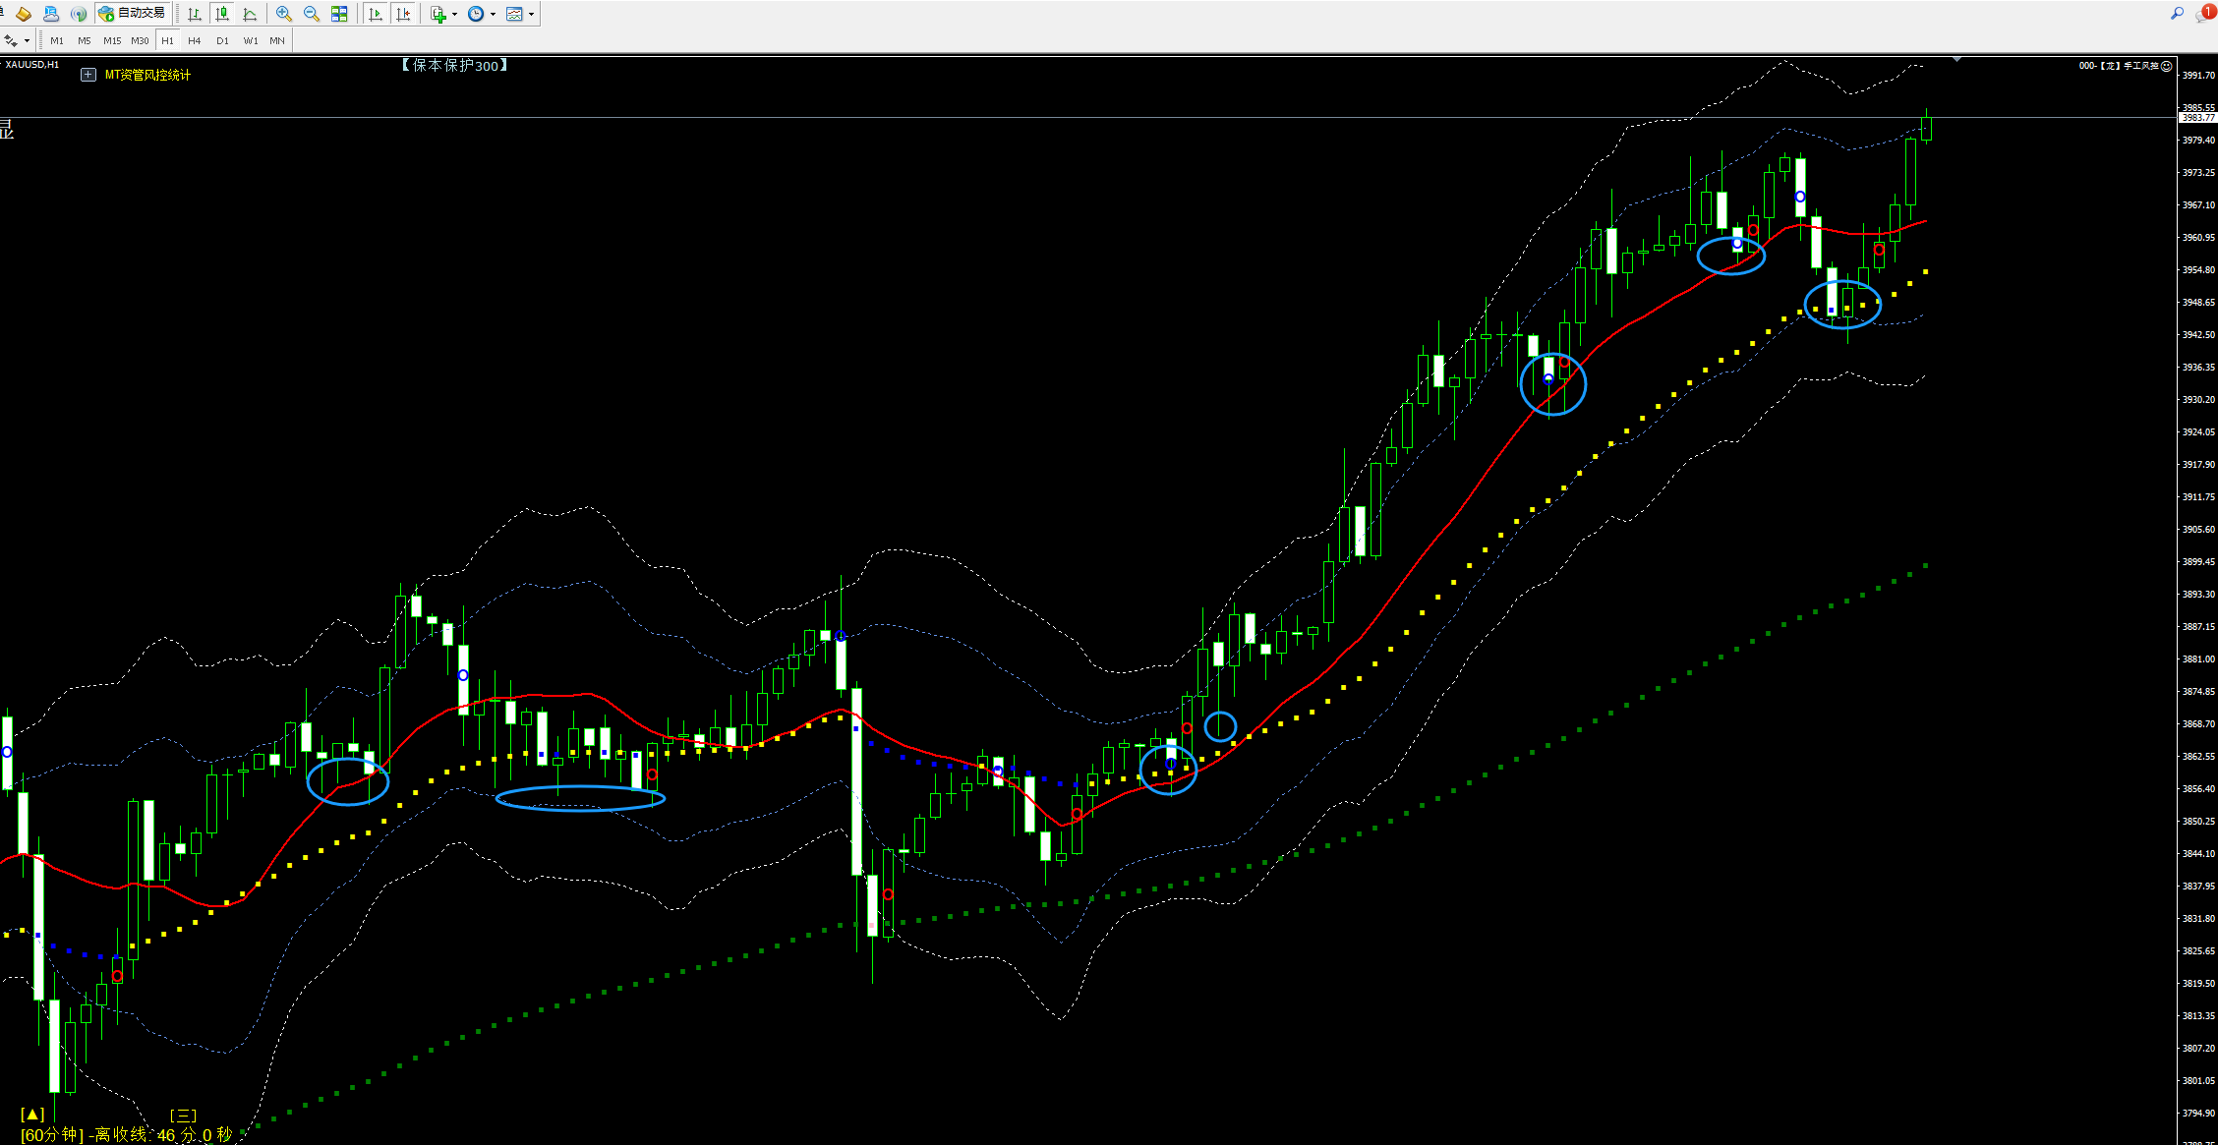Toggle chart auto scroll button
Screen dimensions: 2218x1145
pyautogui.click(x=376, y=14)
